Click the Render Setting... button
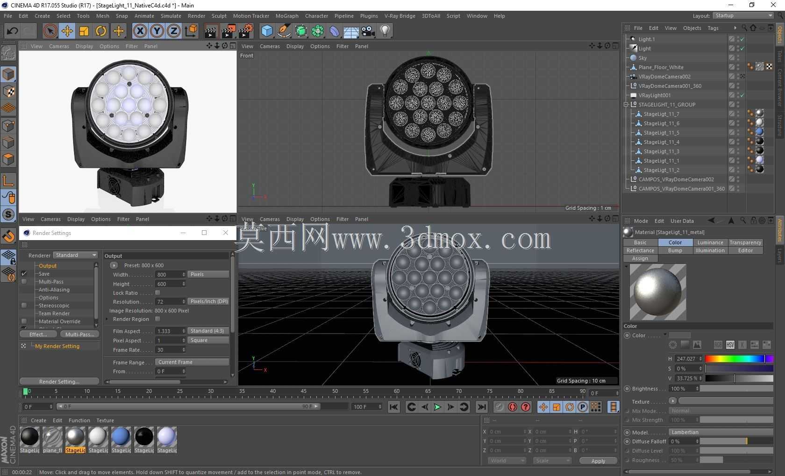This screenshot has width=785, height=476. point(59,382)
